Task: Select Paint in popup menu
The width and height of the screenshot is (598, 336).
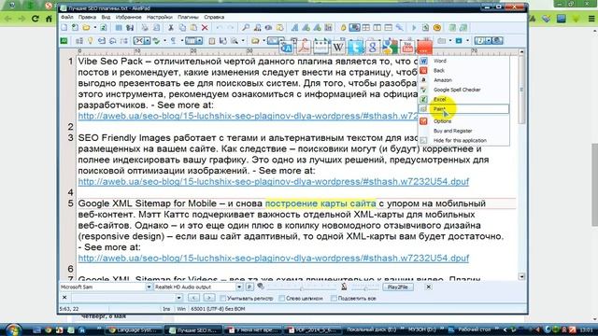Action: (x=463, y=109)
